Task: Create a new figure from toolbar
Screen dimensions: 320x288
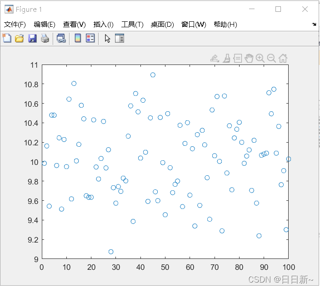Action: pos(7,39)
